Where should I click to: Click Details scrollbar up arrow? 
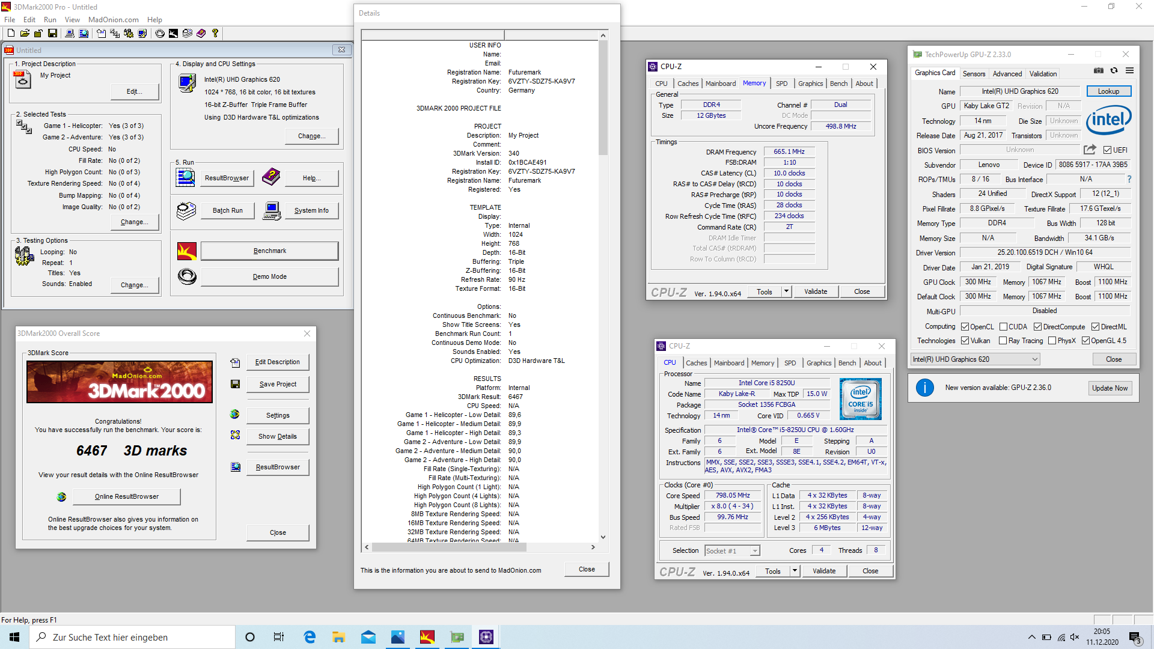(603, 35)
